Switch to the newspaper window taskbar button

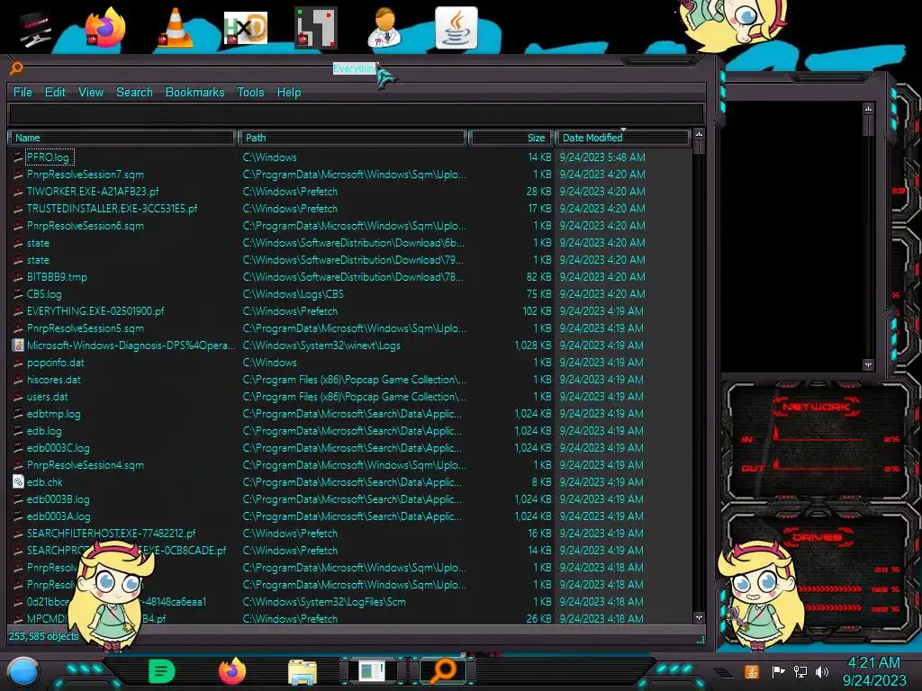point(372,671)
